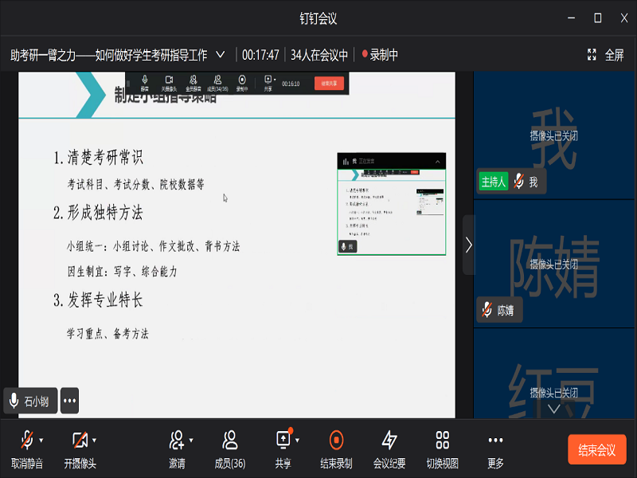Click the red 结束共享 button in slide
Viewport: 637px width, 478px height.
pyautogui.click(x=329, y=83)
